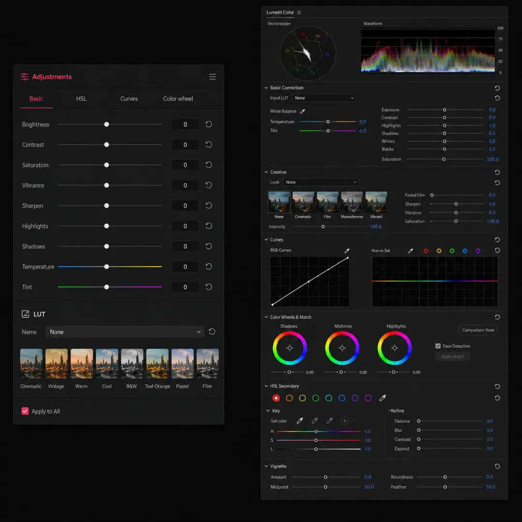Open the Look dropdown
Image resolution: width=522 pixels, height=522 pixels.
click(x=321, y=182)
